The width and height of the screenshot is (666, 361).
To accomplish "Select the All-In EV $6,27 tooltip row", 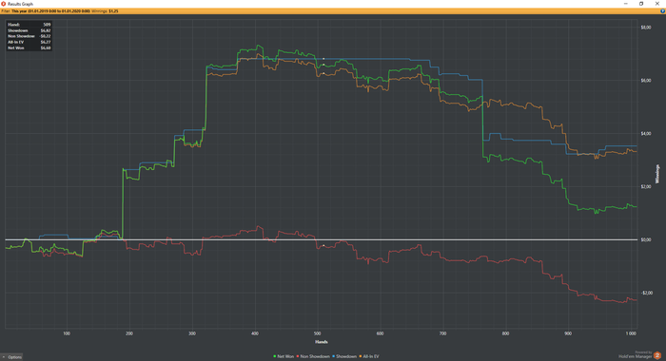I will (x=29, y=42).
